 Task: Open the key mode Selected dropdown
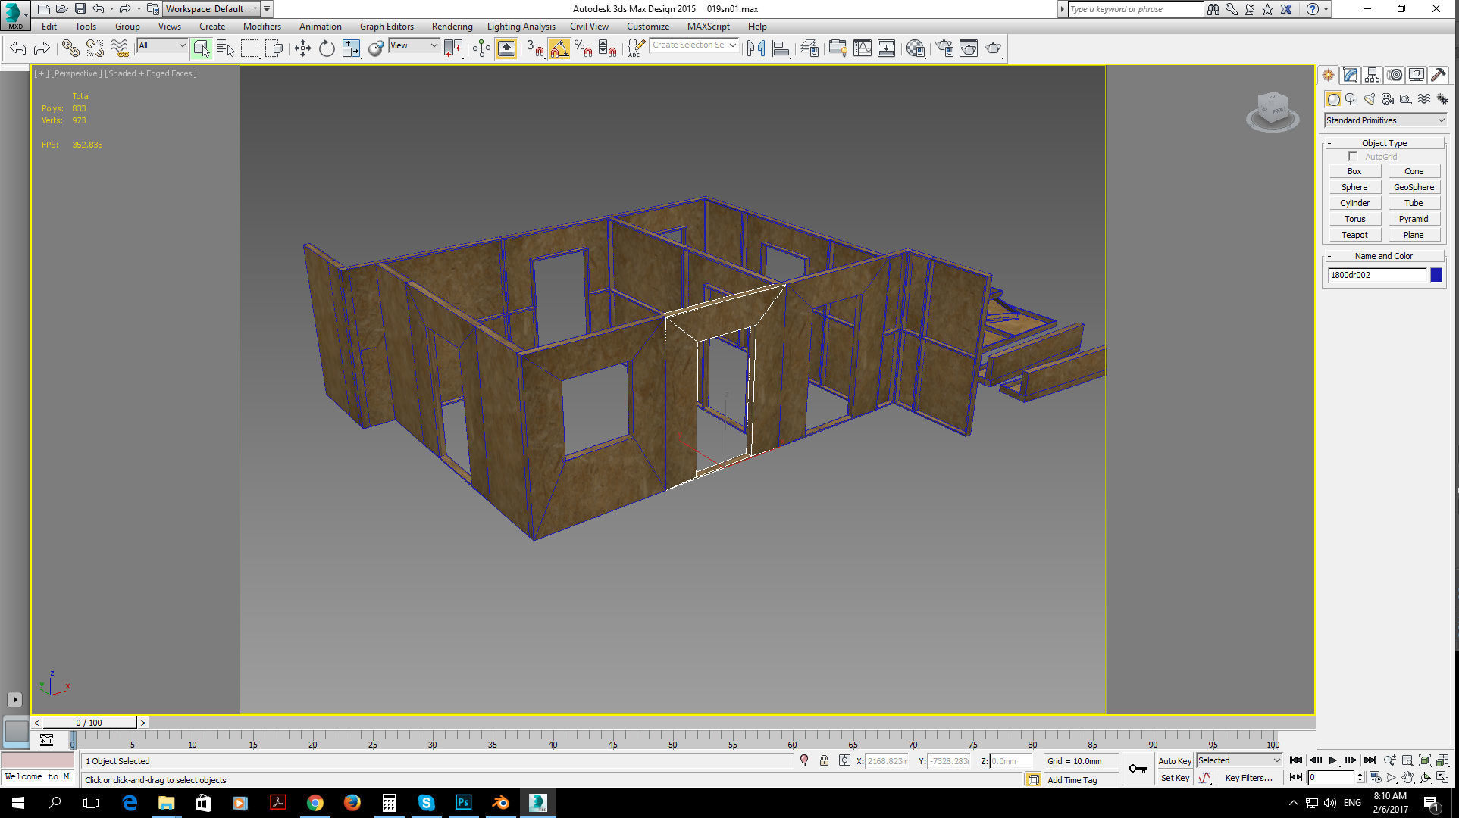point(1239,760)
